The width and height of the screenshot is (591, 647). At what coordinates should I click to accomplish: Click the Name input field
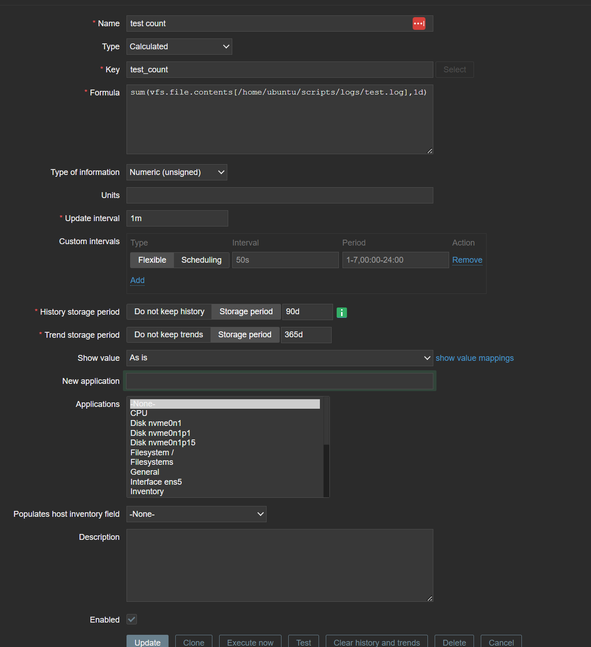[x=280, y=24]
